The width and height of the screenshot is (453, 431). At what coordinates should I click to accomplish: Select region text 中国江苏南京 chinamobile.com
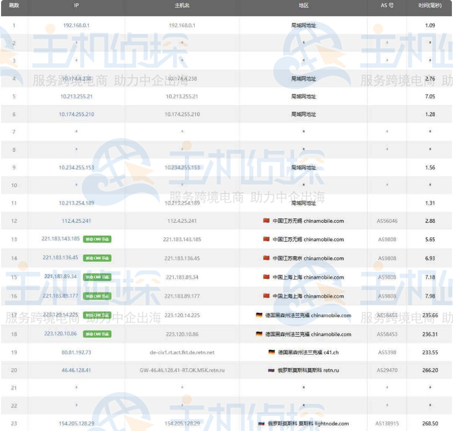(308, 258)
